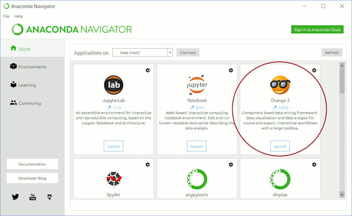Open JupyterLab settings gear
Image resolution: width=352 pixels, height=216 pixels.
pyautogui.click(x=148, y=70)
